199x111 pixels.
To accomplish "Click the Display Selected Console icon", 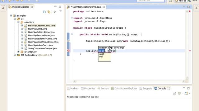I will tap(179, 93).
